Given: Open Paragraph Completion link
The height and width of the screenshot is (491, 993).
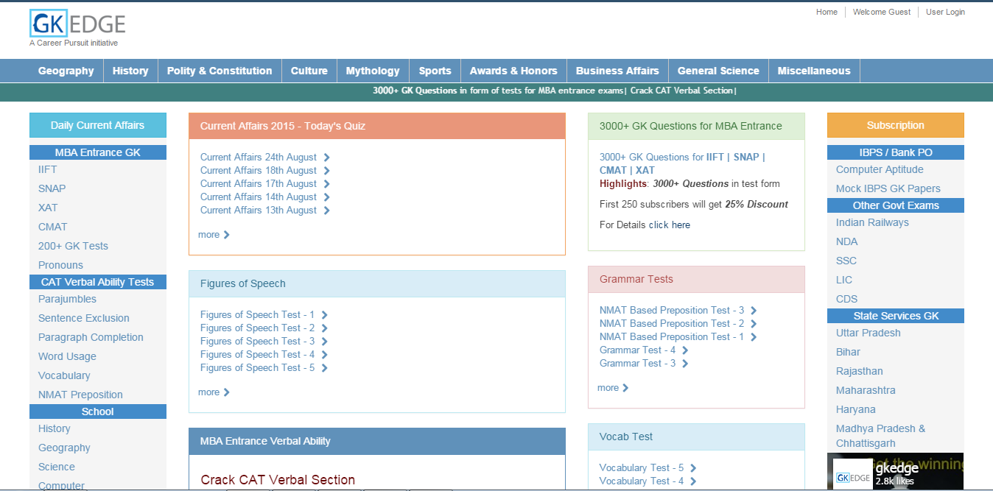Looking at the screenshot, I should pyautogui.click(x=91, y=337).
